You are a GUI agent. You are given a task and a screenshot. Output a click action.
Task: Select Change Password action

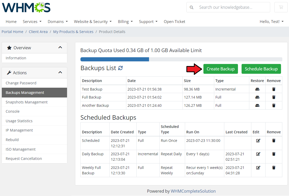[35, 83]
